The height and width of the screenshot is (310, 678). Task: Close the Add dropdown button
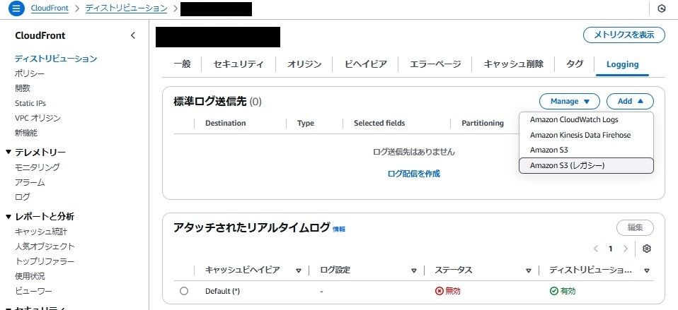click(x=630, y=101)
